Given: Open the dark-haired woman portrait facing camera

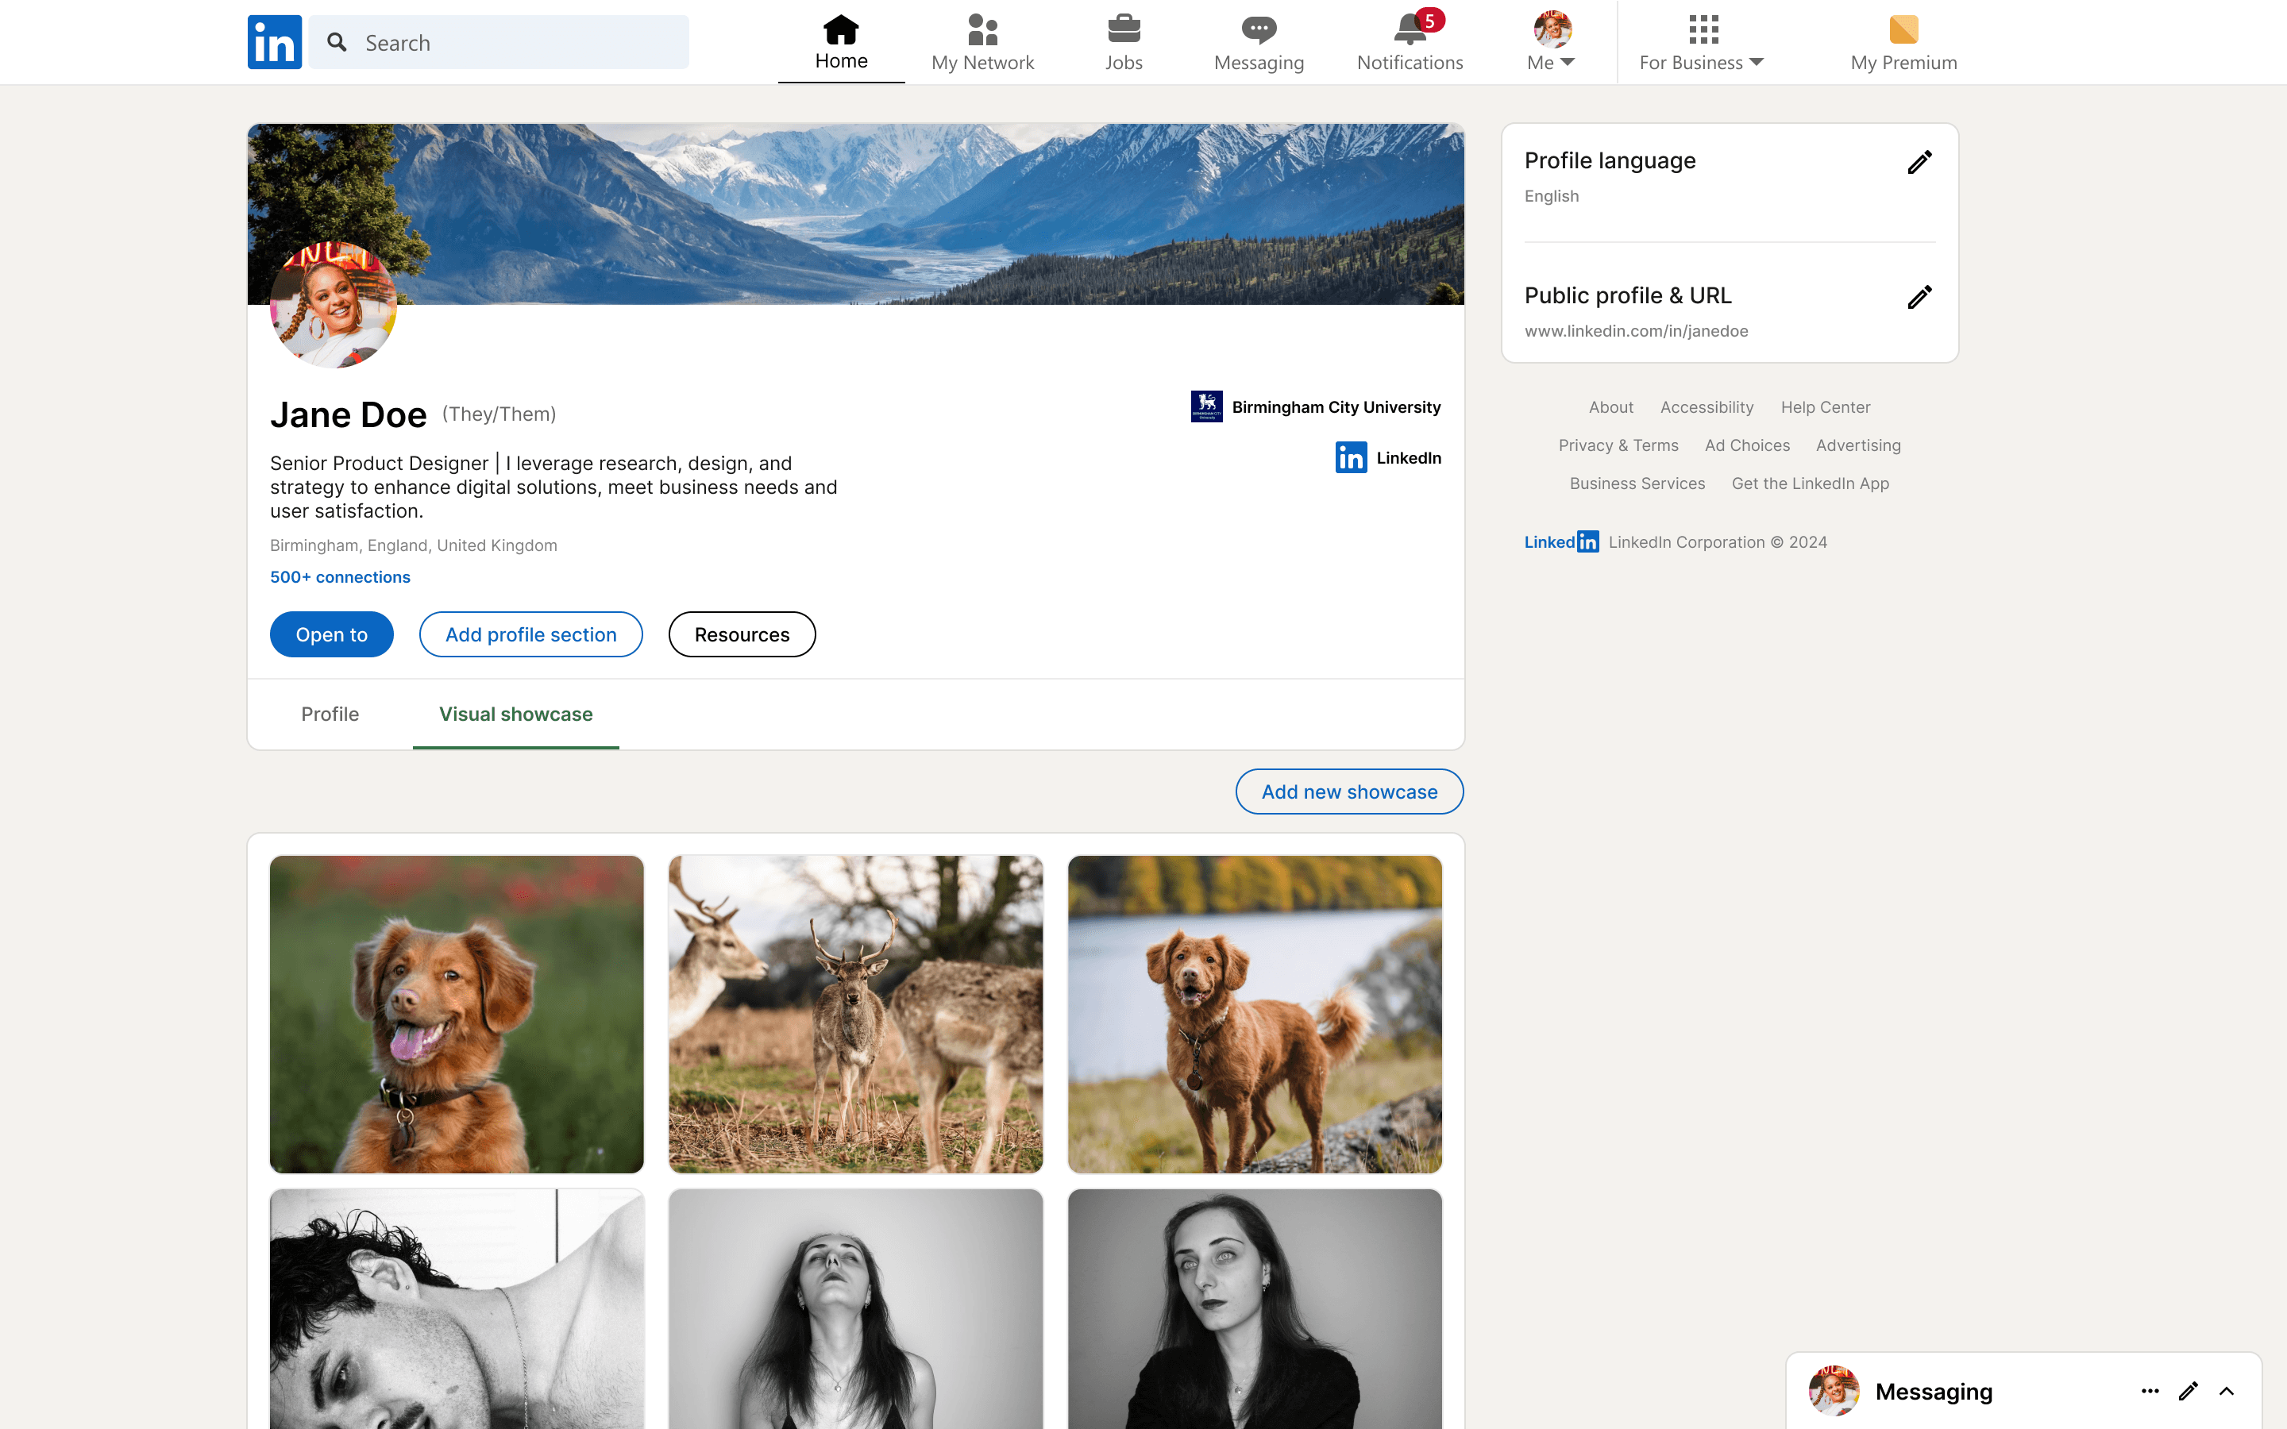Looking at the screenshot, I should pyautogui.click(x=1255, y=1309).
